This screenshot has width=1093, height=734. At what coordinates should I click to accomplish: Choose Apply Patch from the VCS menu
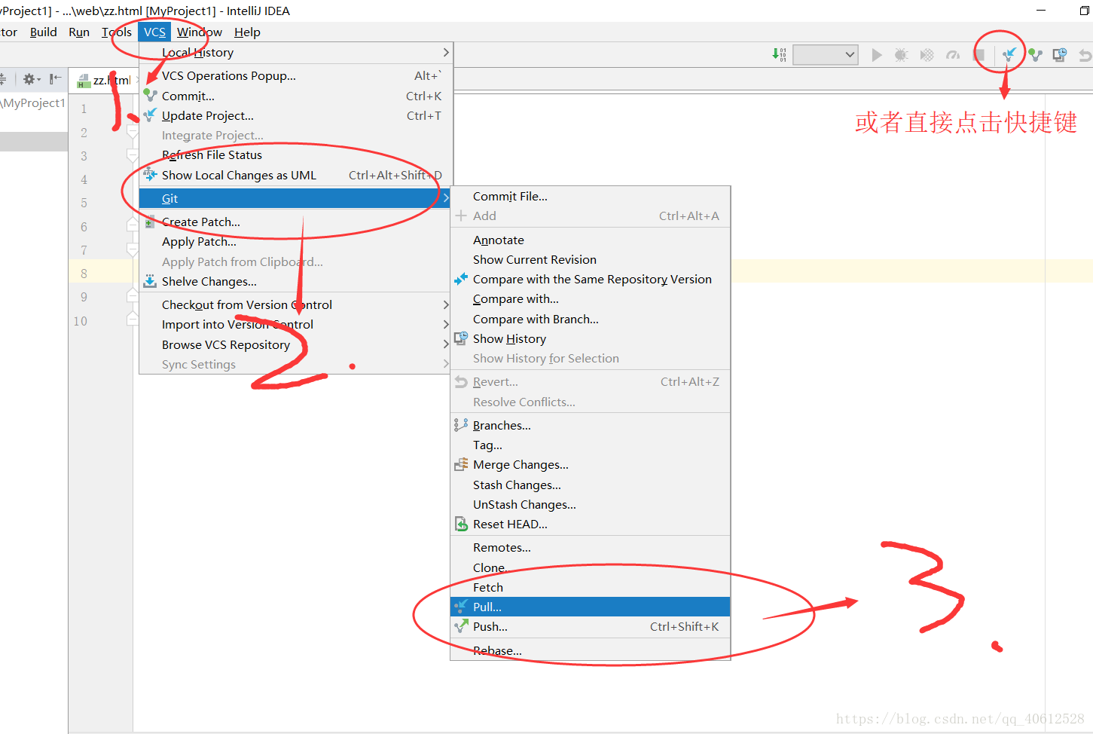[x=296, y=241]
